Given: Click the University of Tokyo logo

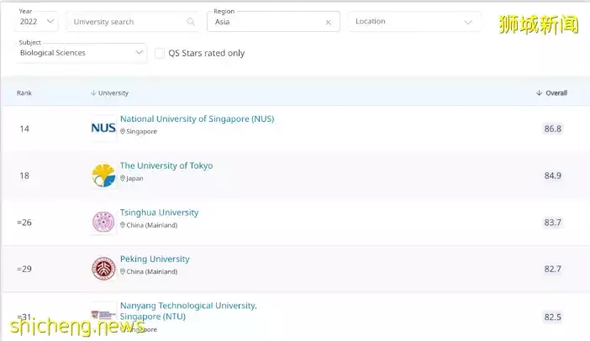Looking at the screenshot, I should (x=103, y=176).
